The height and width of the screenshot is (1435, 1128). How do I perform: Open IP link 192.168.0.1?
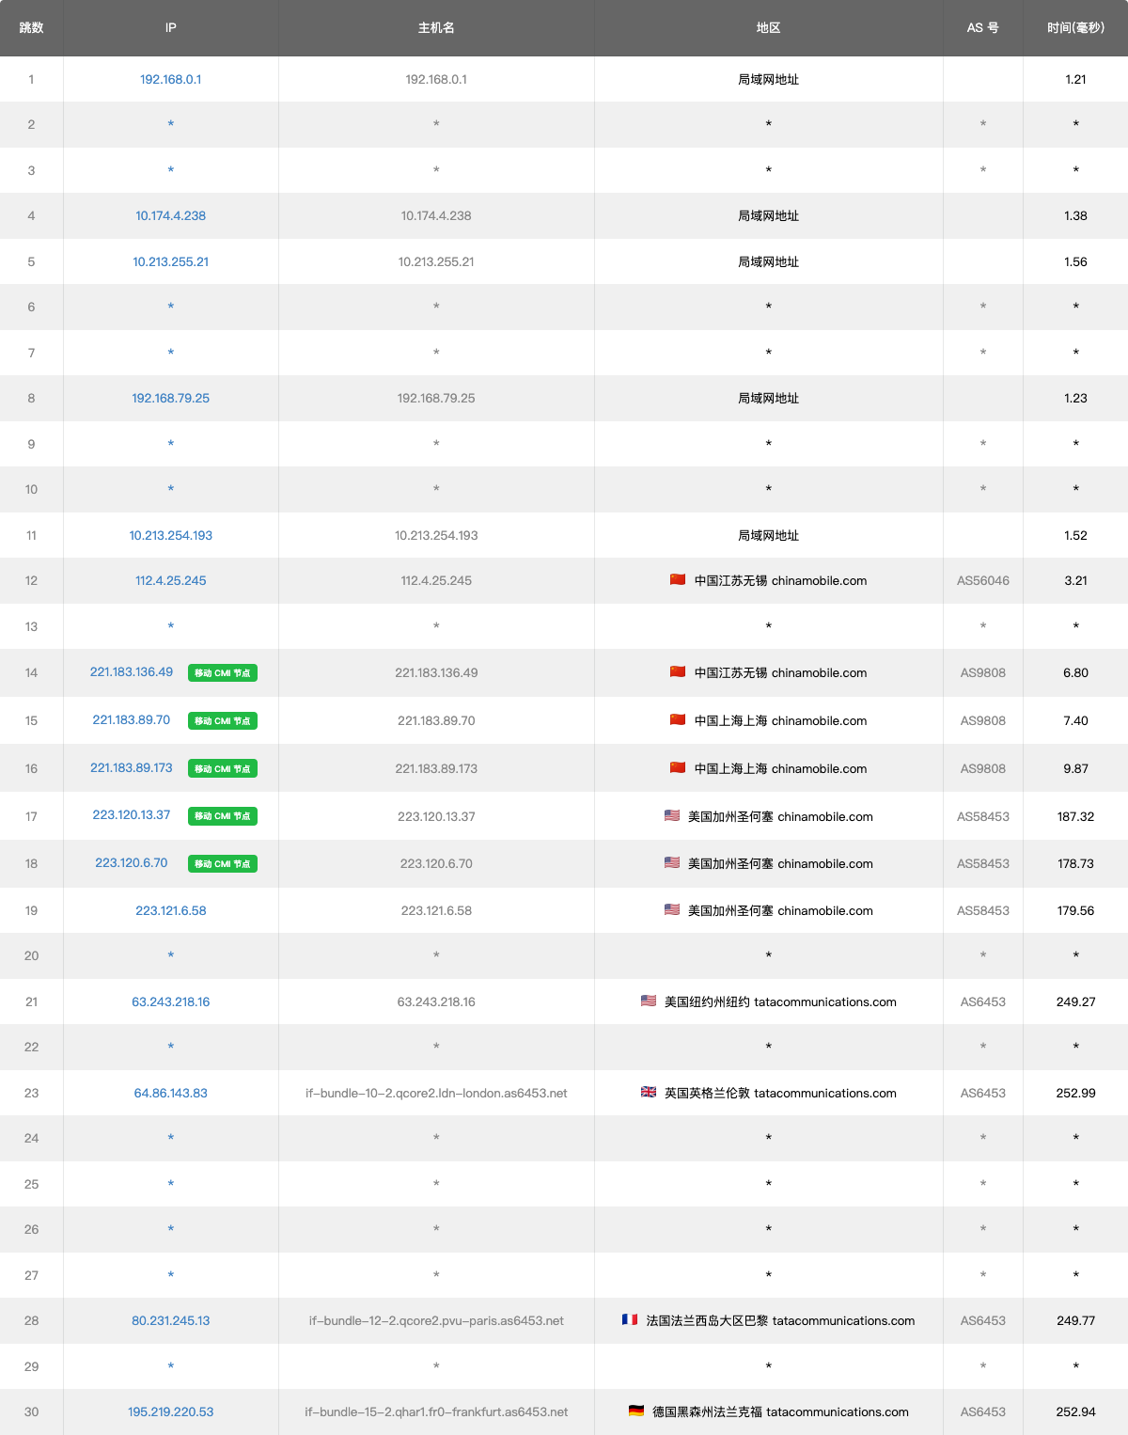[170, 80]
